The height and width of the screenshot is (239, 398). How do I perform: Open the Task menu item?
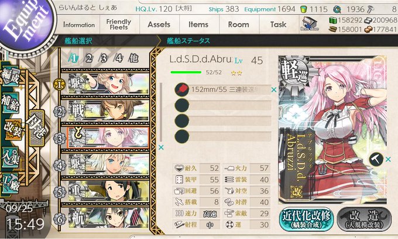278,25
